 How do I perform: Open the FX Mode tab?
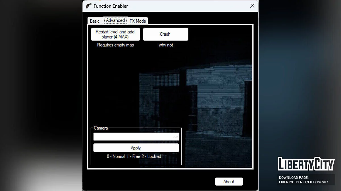138,21
